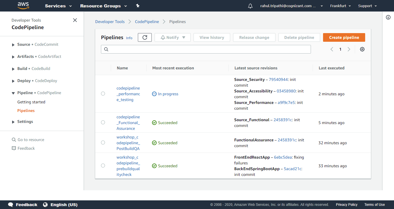
Task: Open commit 79540944 revision link
Action: pyautogui.click(x=278, y=79)
